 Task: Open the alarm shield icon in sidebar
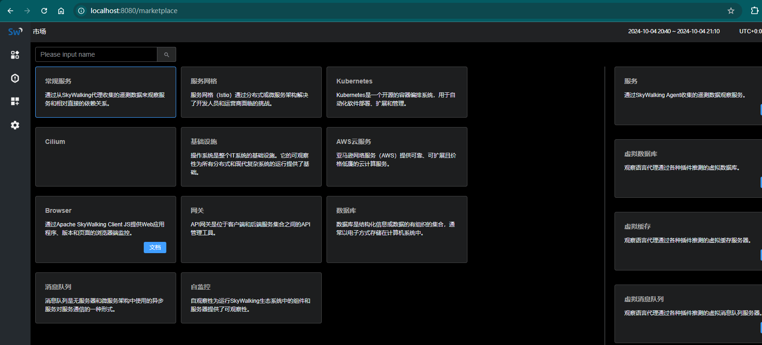tap(15, 78)
